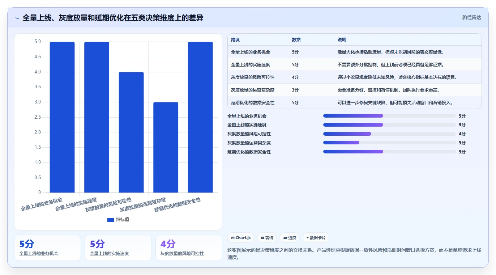The width and height of the screenshot is (496, 275).
Task: Click description starting 可以进一步修复关键缺陷
Action: point(395,103)
